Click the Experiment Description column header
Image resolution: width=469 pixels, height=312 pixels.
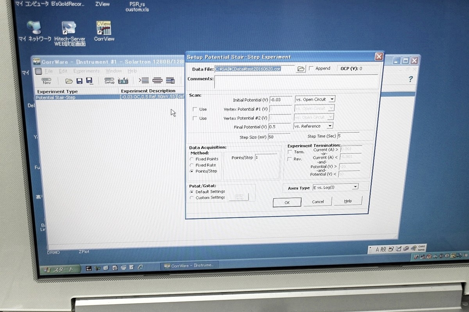click(x=148, y=91)
